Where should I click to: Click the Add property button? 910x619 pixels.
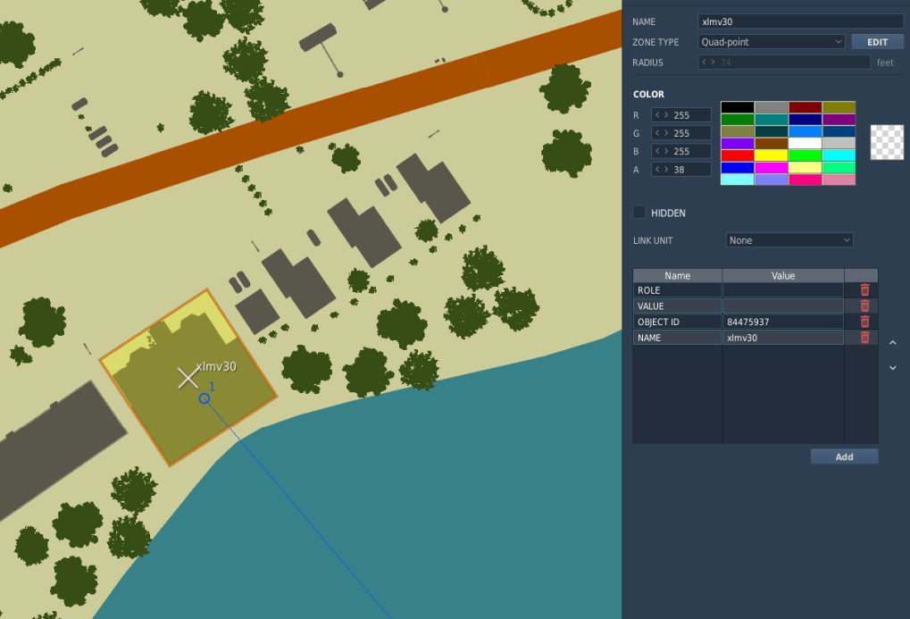845,456
